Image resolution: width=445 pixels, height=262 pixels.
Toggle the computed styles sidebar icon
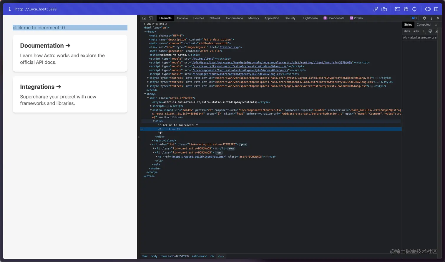coord(436,31)
